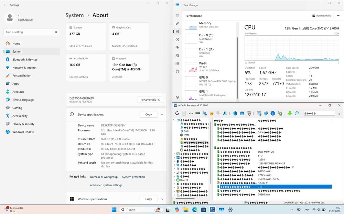Select the highlighted 7 % row in AIDA64
The image size is (344, 214).
[x=274, y=187]
